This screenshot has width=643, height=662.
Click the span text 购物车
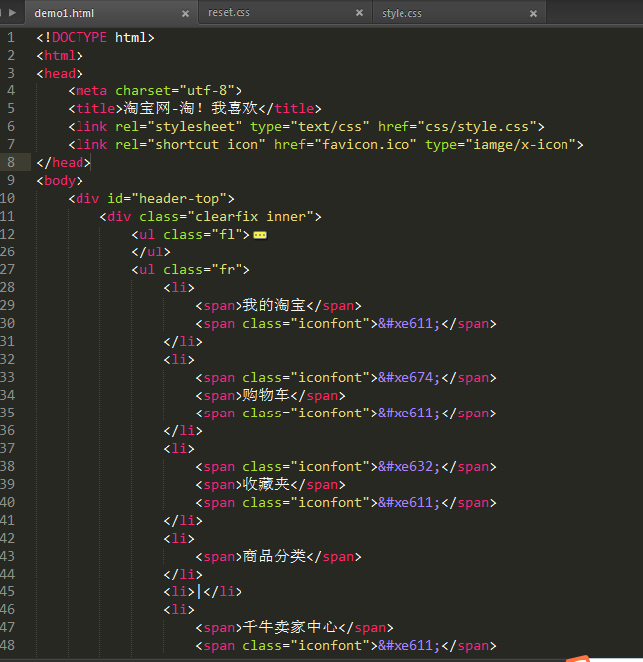click(x=266, y=395)
